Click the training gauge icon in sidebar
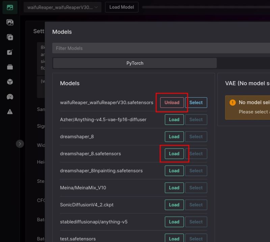270x242 pixels. coord(9,96)
